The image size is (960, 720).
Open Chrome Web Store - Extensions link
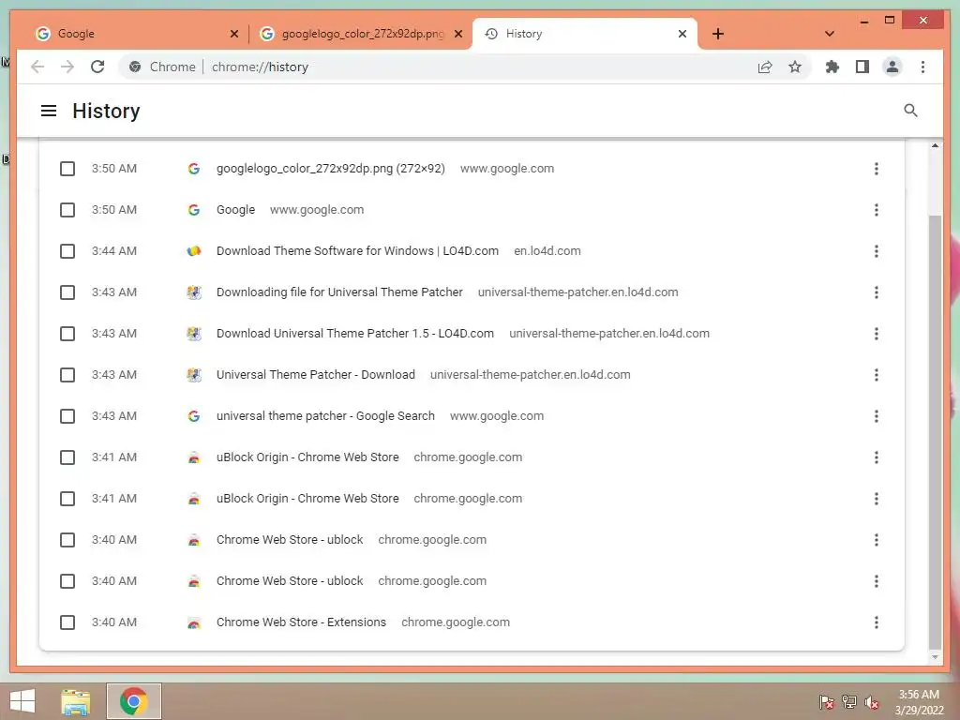[x=301, y=622]
